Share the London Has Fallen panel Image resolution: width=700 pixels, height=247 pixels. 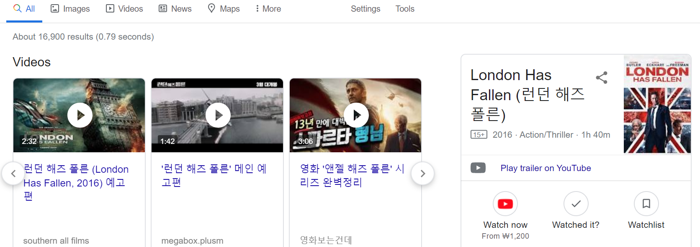point(602,78)
